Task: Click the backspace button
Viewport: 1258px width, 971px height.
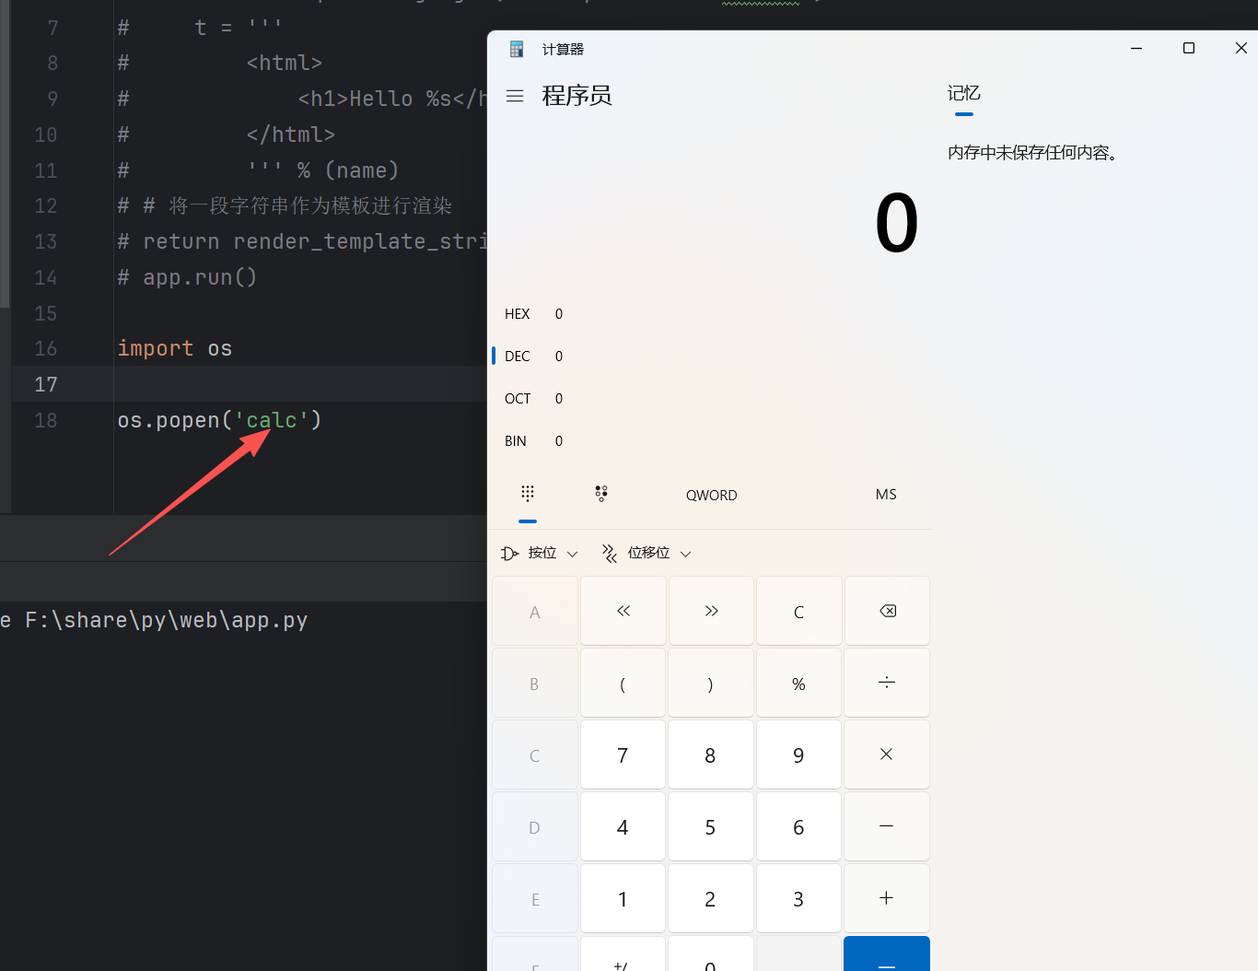Action: click(888, 611)
